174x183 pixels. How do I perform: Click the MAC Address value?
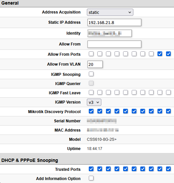point(103,130)
